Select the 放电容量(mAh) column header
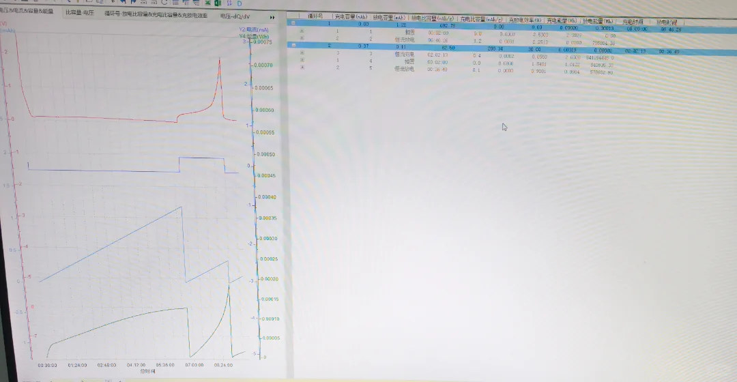Image resolution: width=737 pixels, height=382 pixels. point(389,17)
